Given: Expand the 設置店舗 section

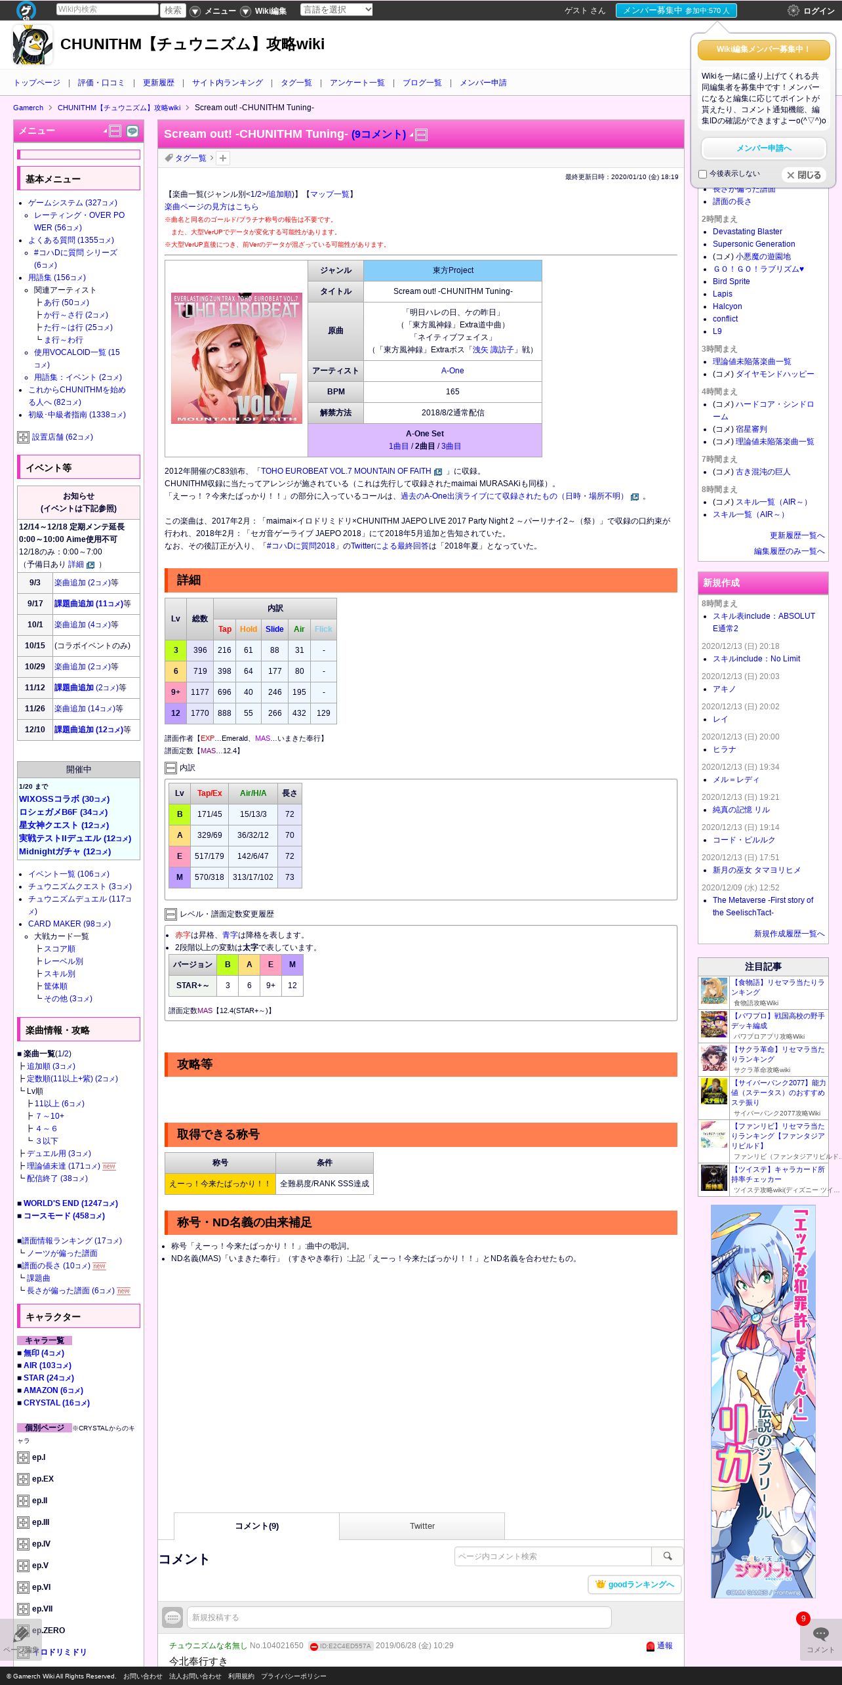Looking at the screenshot, I should pyautogui.click(x=23, y=437).
